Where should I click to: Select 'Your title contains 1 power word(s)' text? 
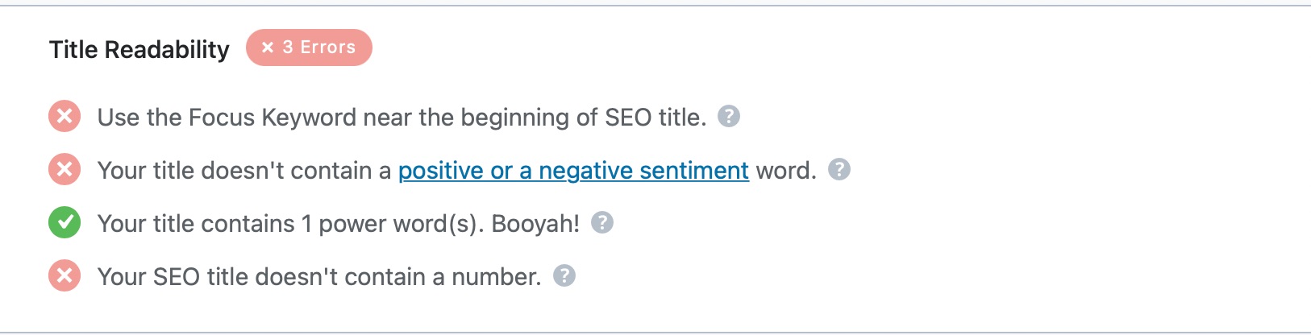tap(291, 224)
